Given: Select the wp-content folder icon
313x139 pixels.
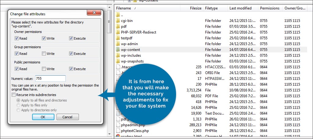Looking at the screenshot, I should tap(118, 50).
